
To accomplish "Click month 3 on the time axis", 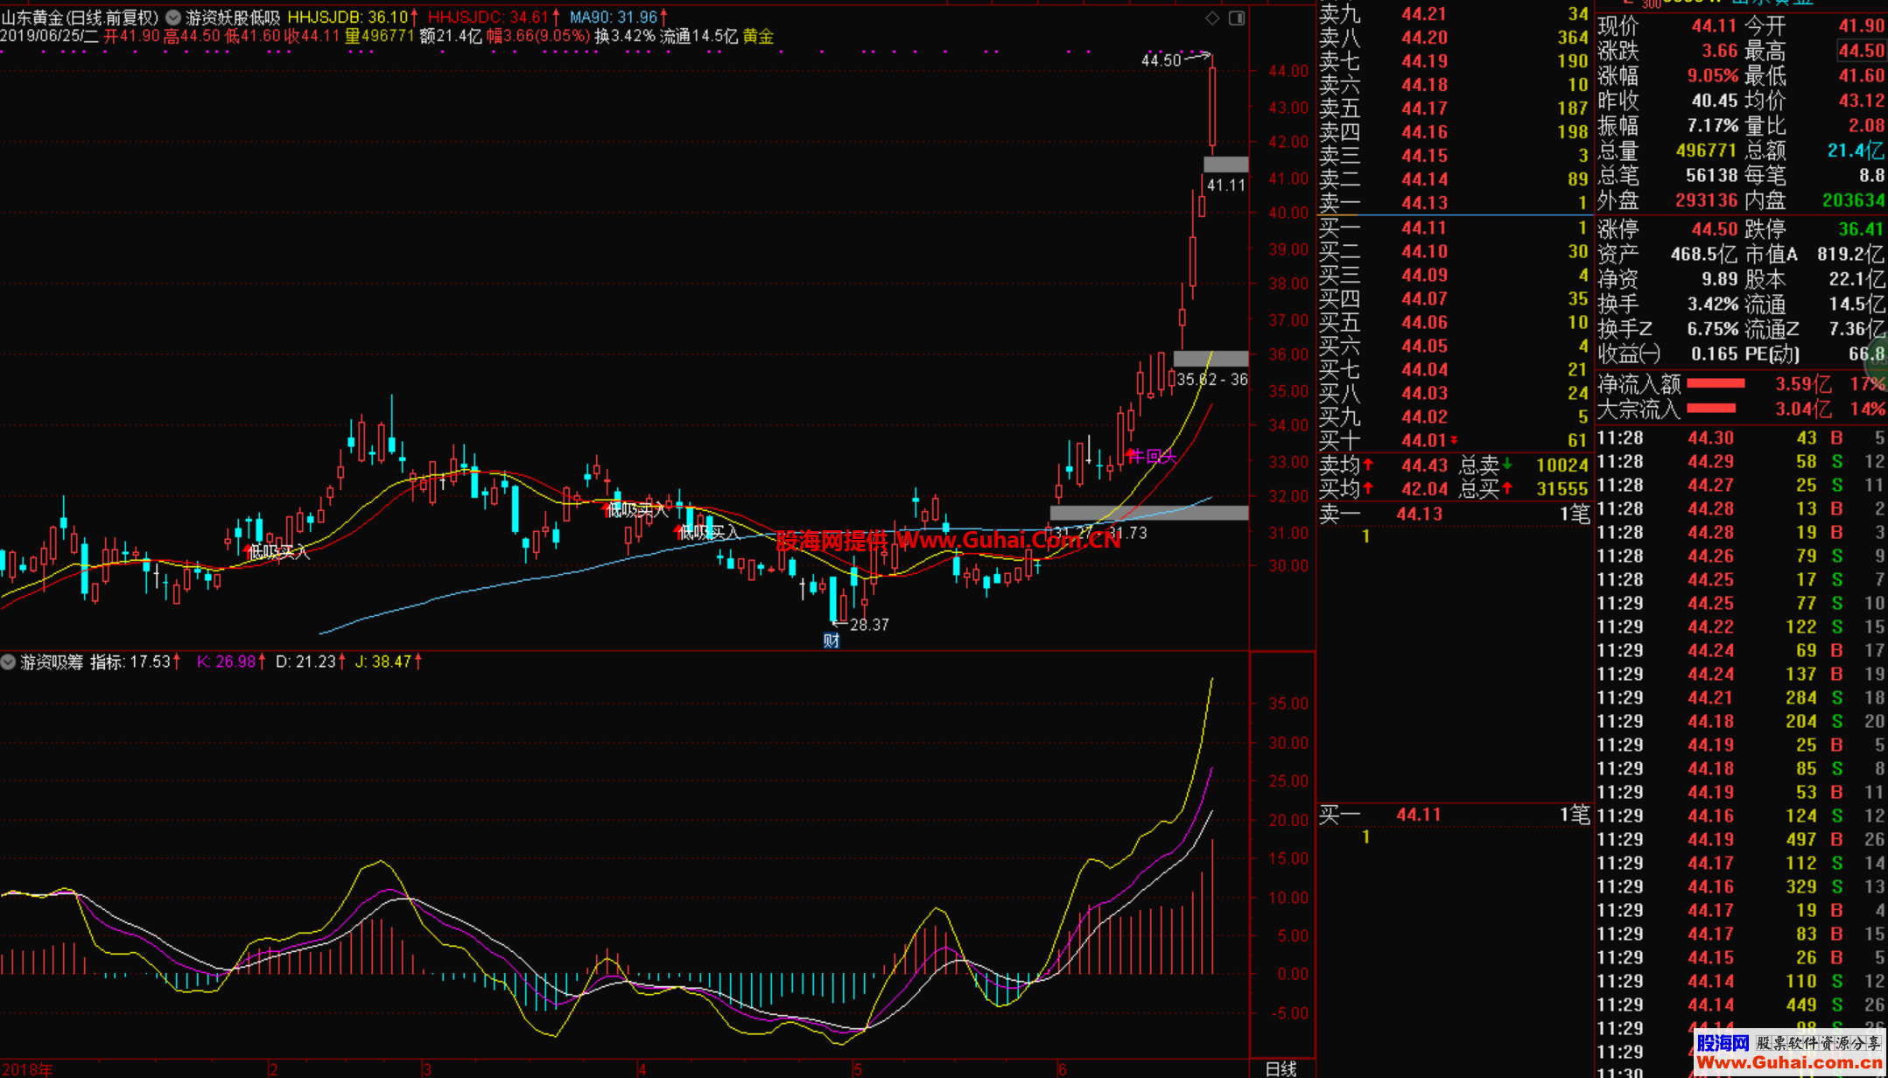I will click(426, 1069).
